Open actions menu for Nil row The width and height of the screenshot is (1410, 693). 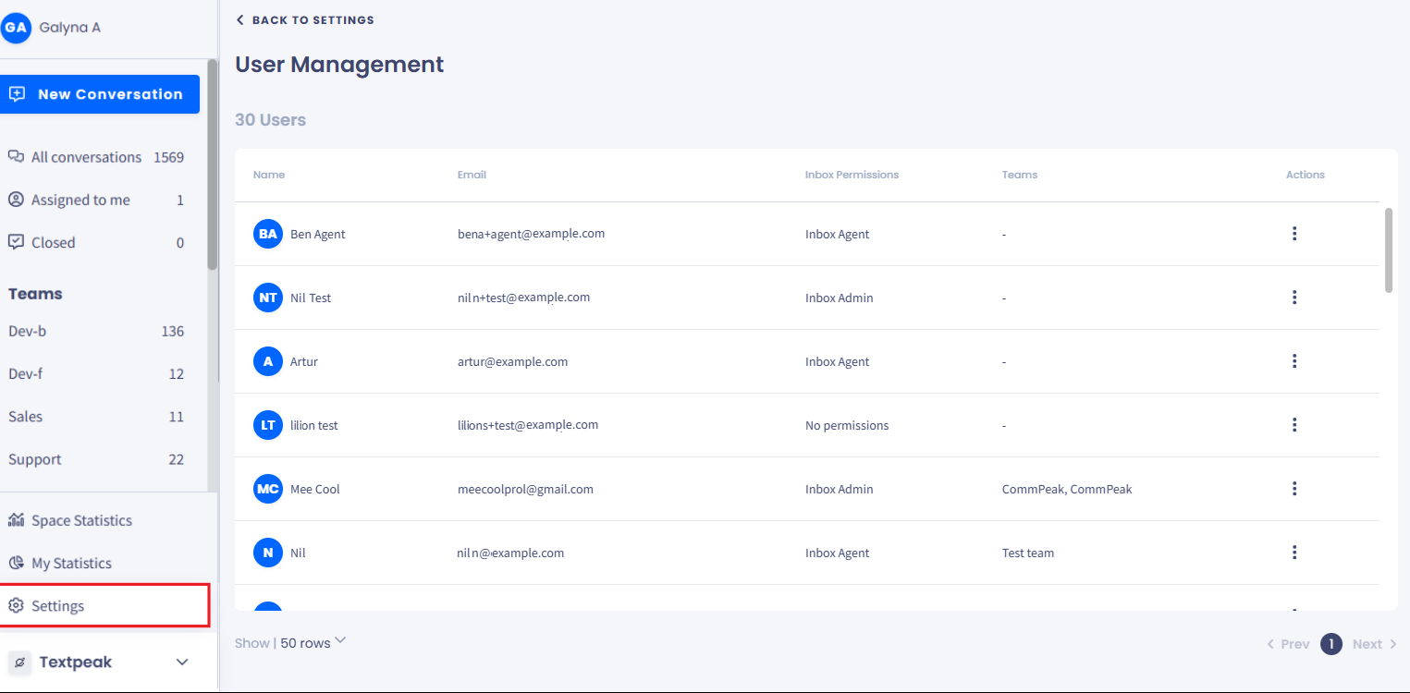pos(1294,553)
